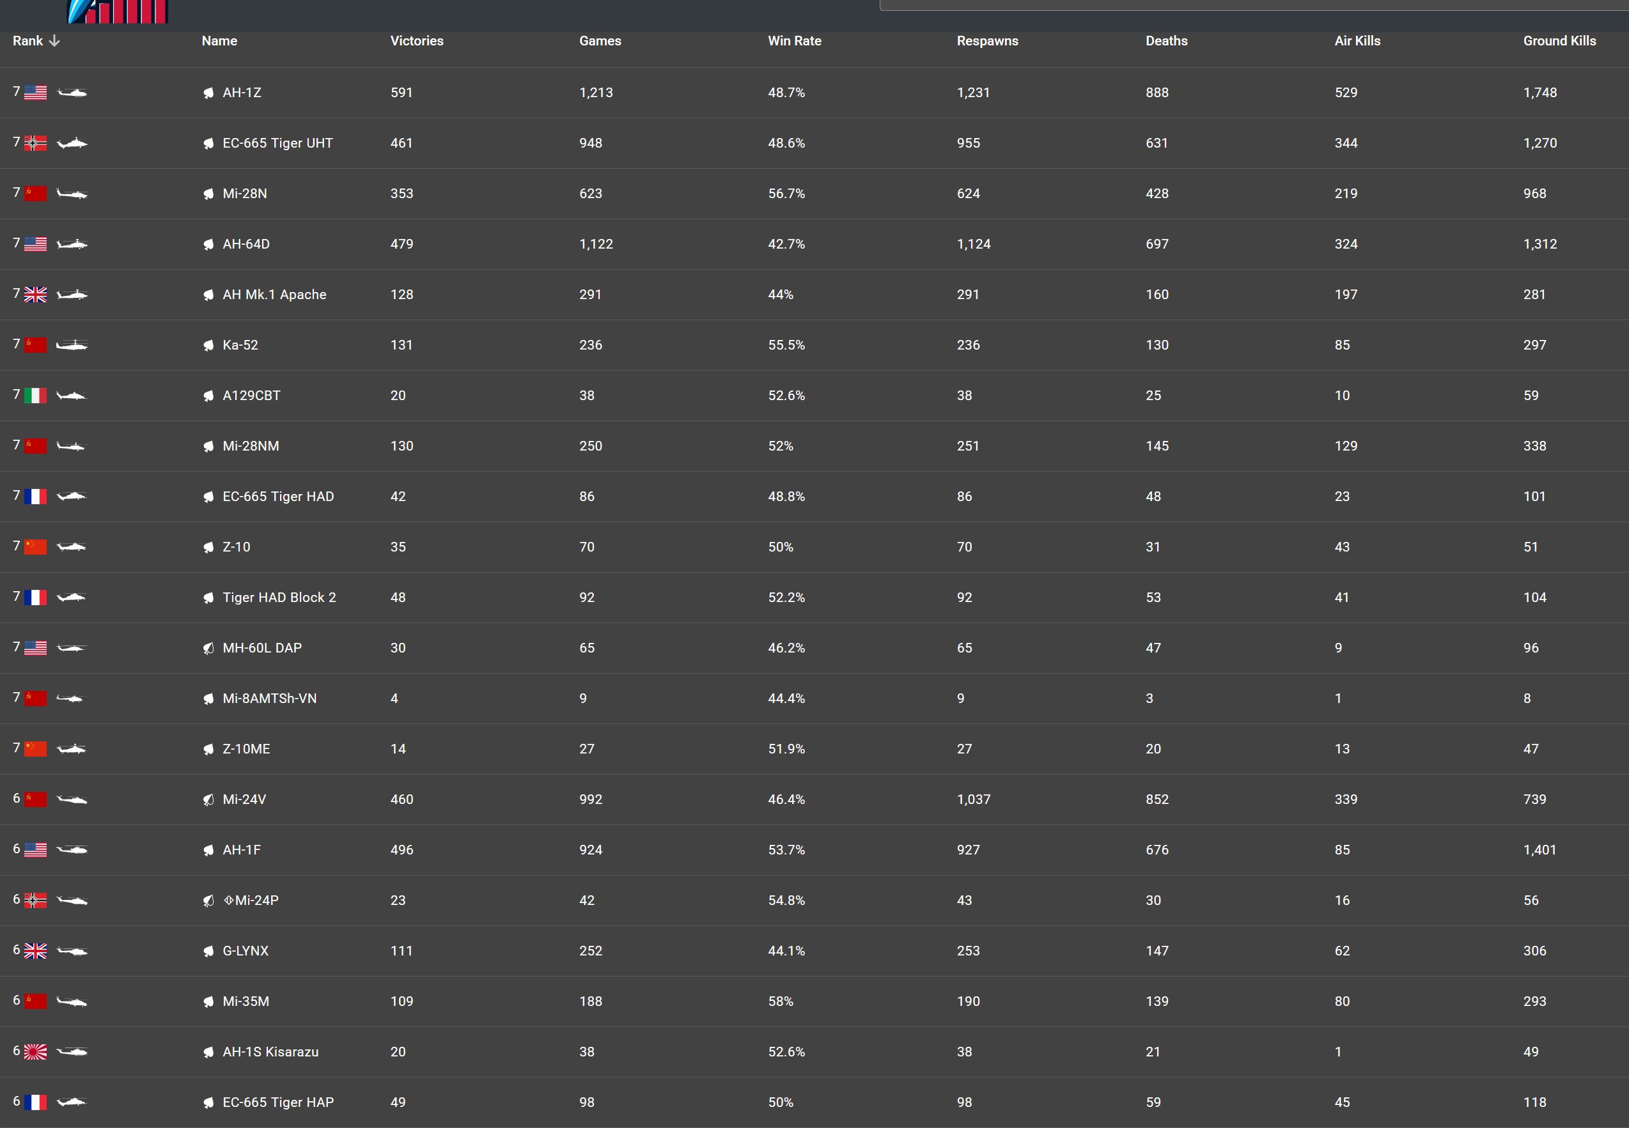The image size is (1629, 1128).
Task: Click the helicopter silhouette in AH-1Z row
Action: [x=72, y=93]
